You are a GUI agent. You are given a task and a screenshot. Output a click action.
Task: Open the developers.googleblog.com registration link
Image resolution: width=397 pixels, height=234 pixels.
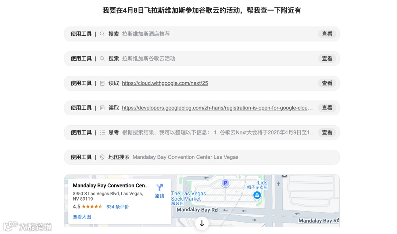217,108
